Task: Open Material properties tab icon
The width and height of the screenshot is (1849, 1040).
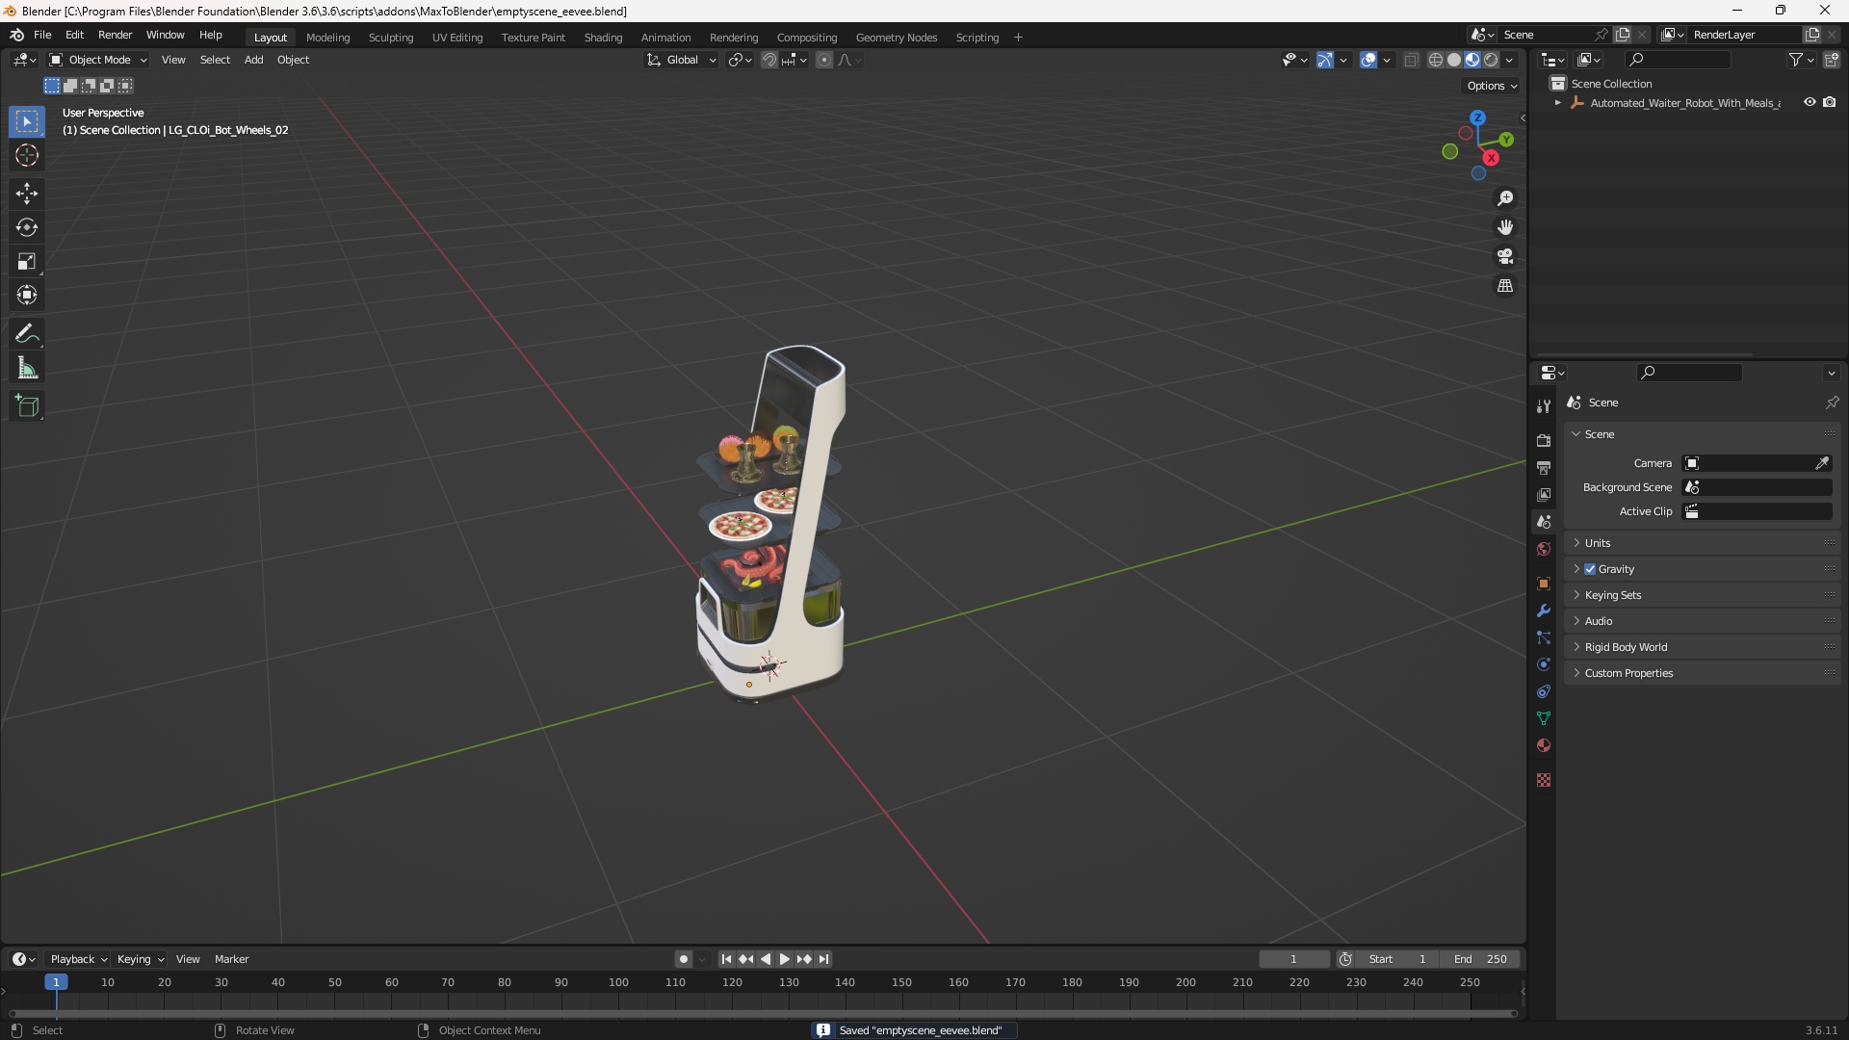Action: click(1544, 745)
